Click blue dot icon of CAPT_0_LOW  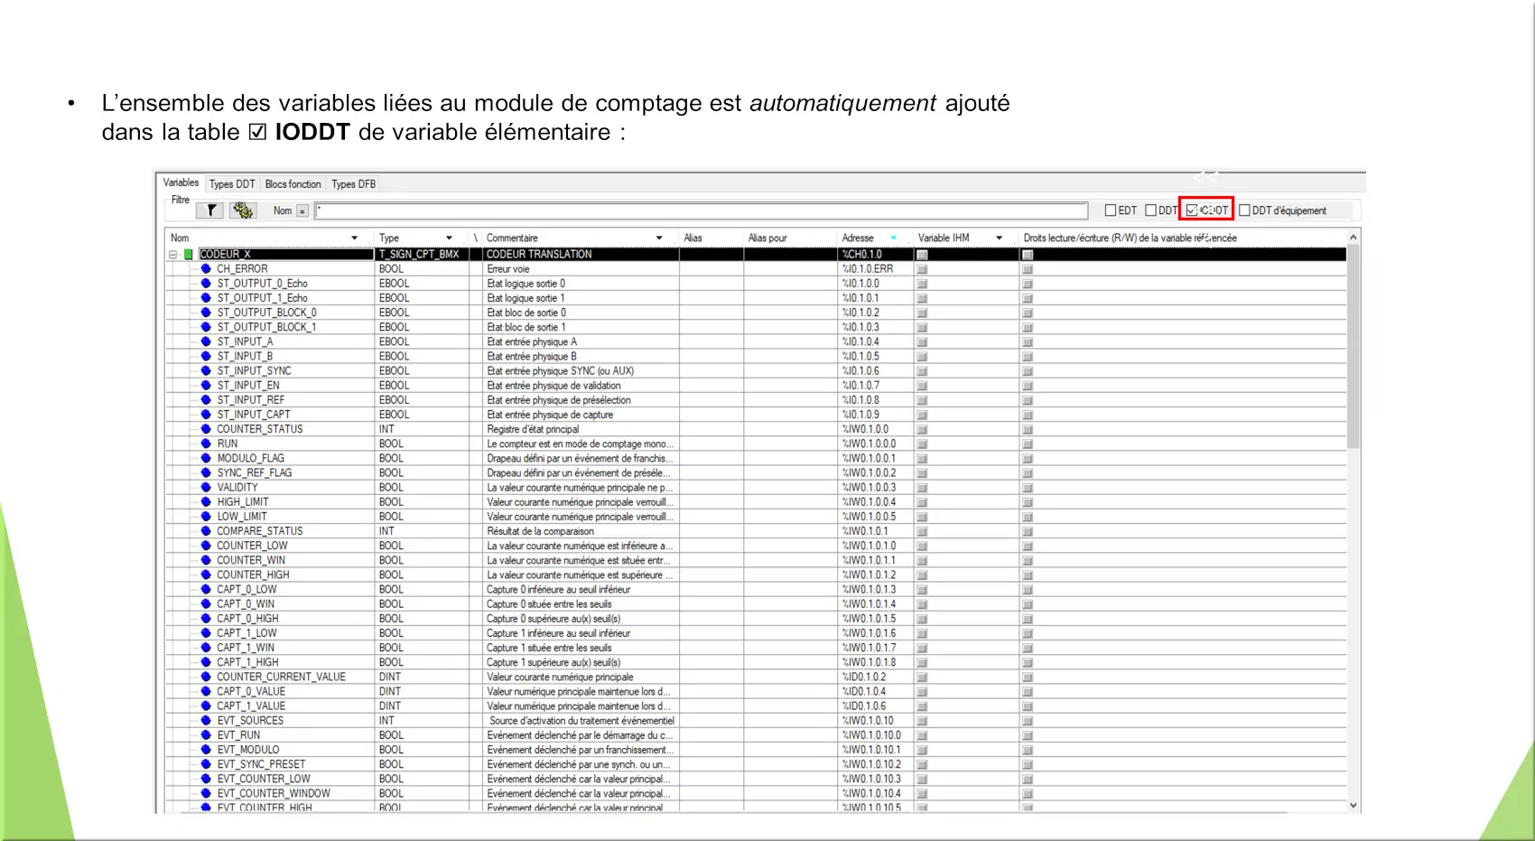[206, 590]
